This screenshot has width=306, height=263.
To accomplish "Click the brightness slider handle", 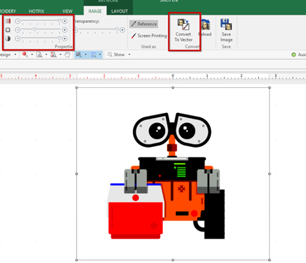I will [x=35, y=30].
